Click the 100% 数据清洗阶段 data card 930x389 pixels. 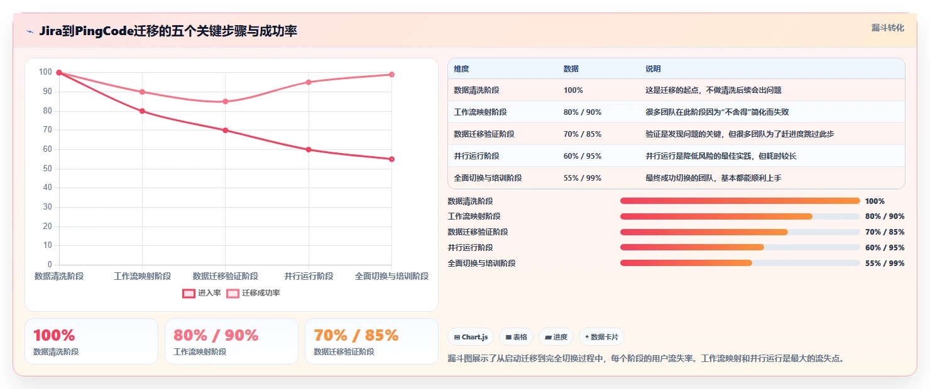(x=91, y=341)
